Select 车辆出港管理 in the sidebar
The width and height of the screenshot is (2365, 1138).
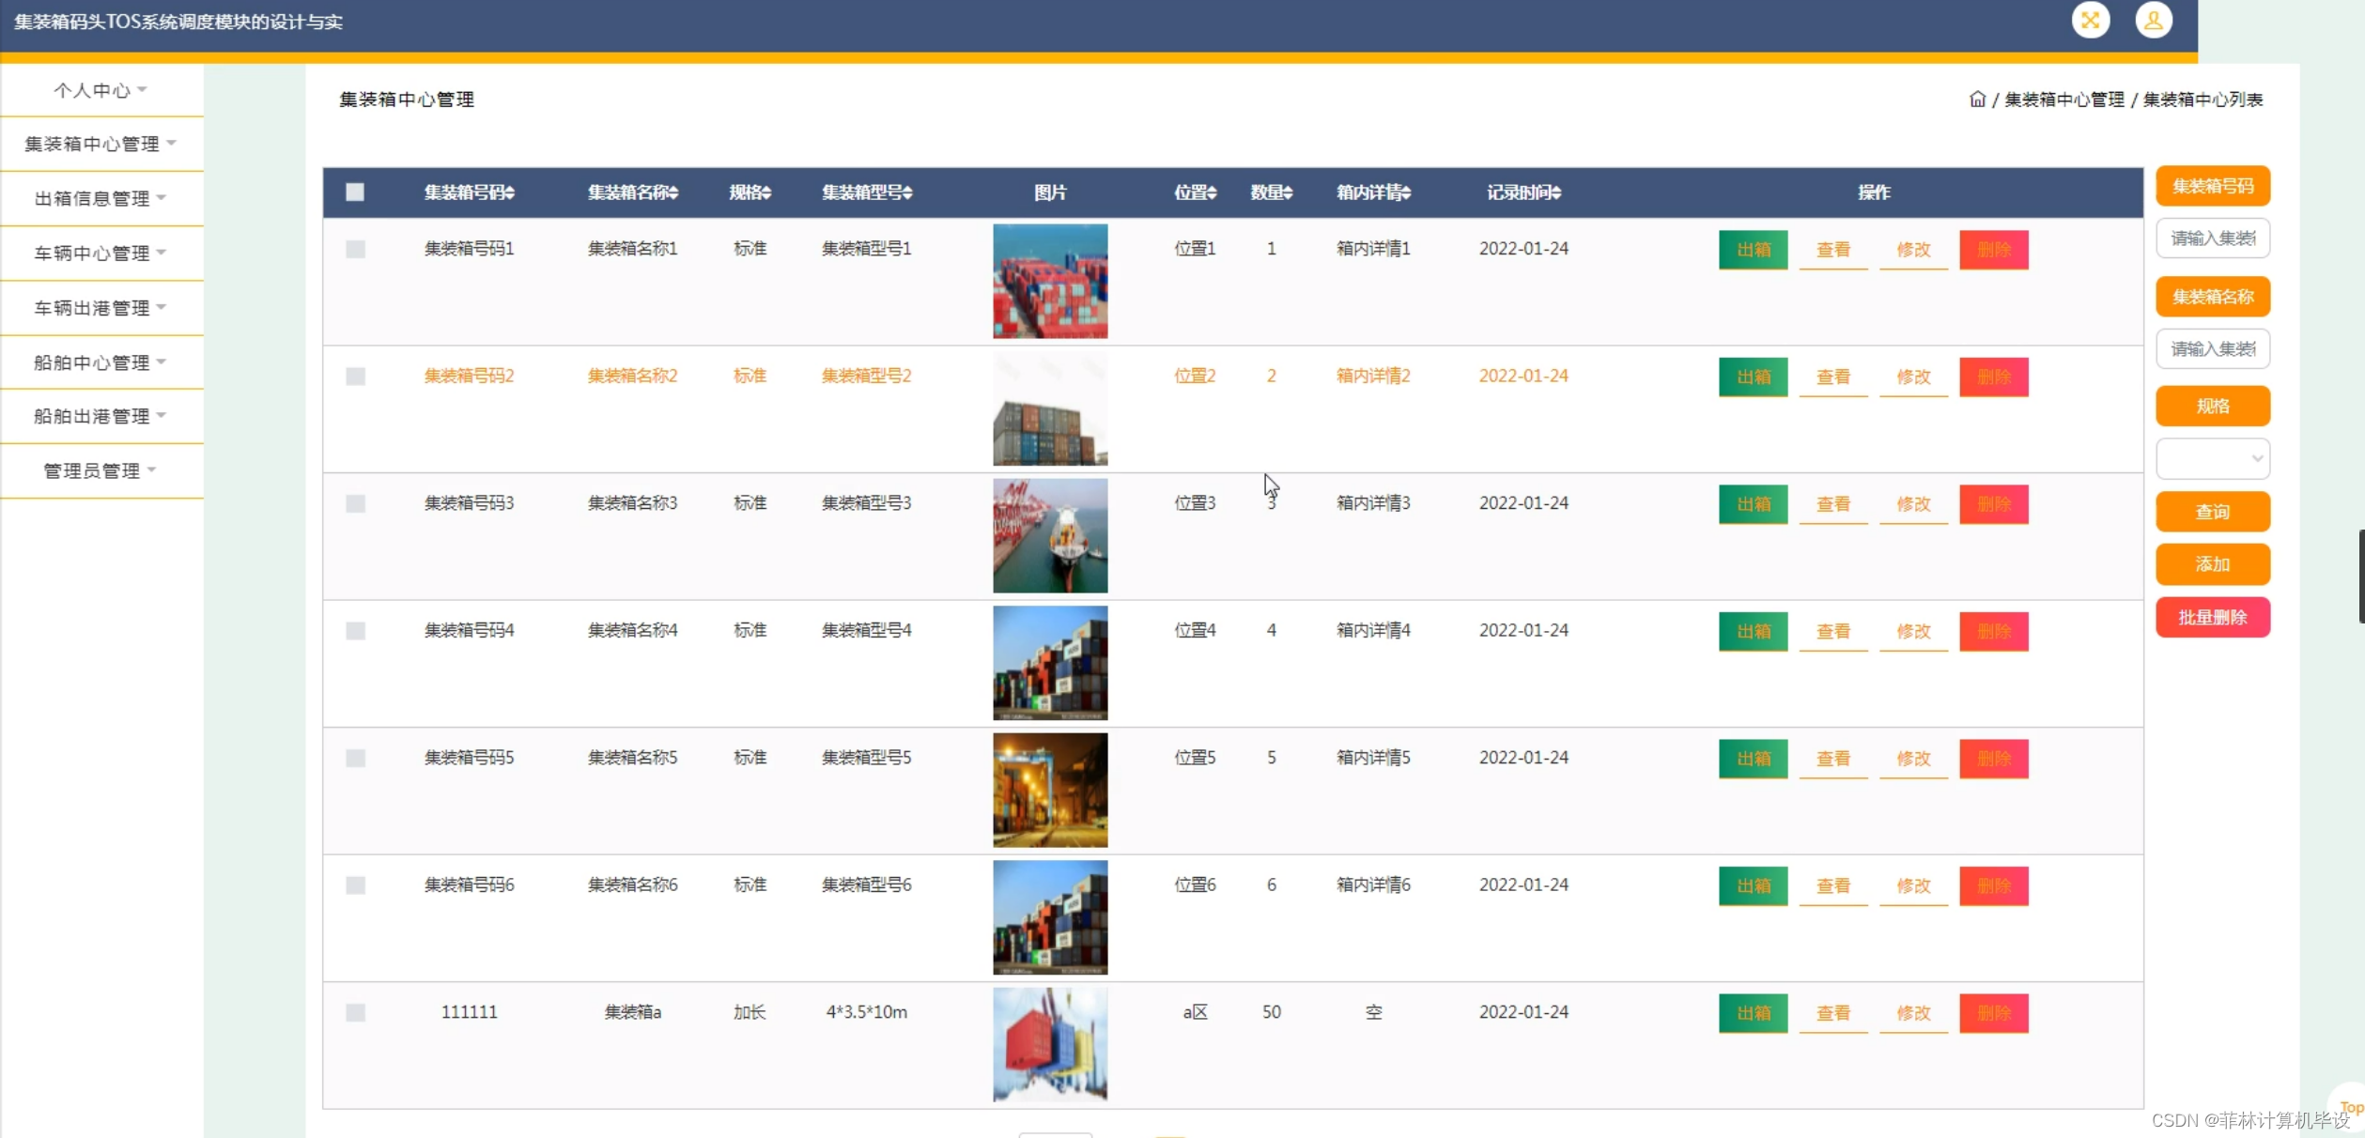tap(99, 307)
